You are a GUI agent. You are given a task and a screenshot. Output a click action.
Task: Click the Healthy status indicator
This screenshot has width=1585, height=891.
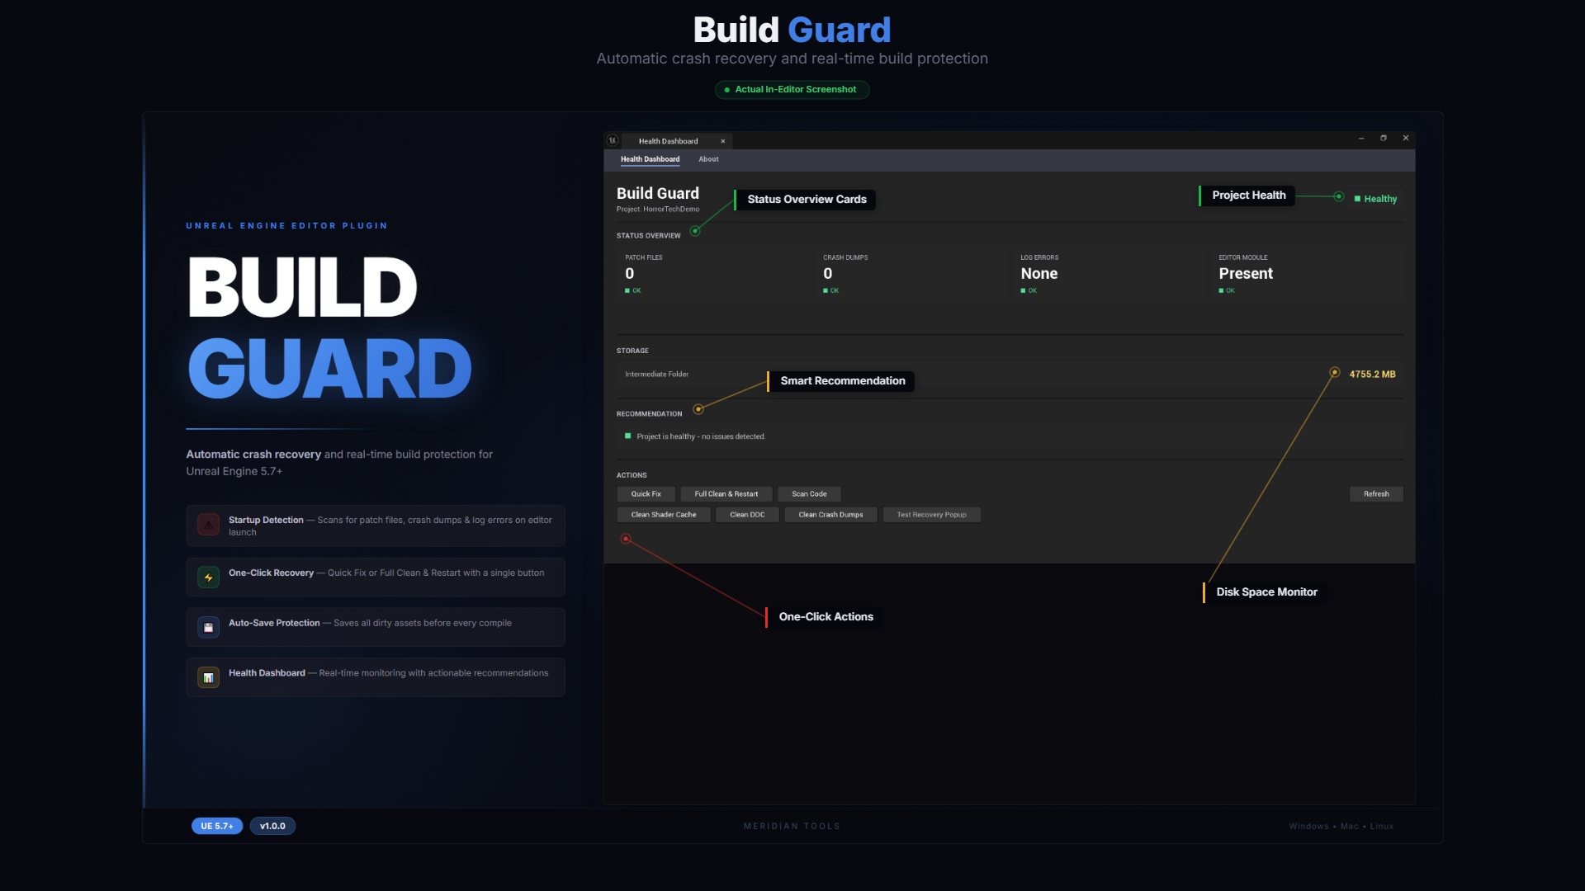[1375, 199]
